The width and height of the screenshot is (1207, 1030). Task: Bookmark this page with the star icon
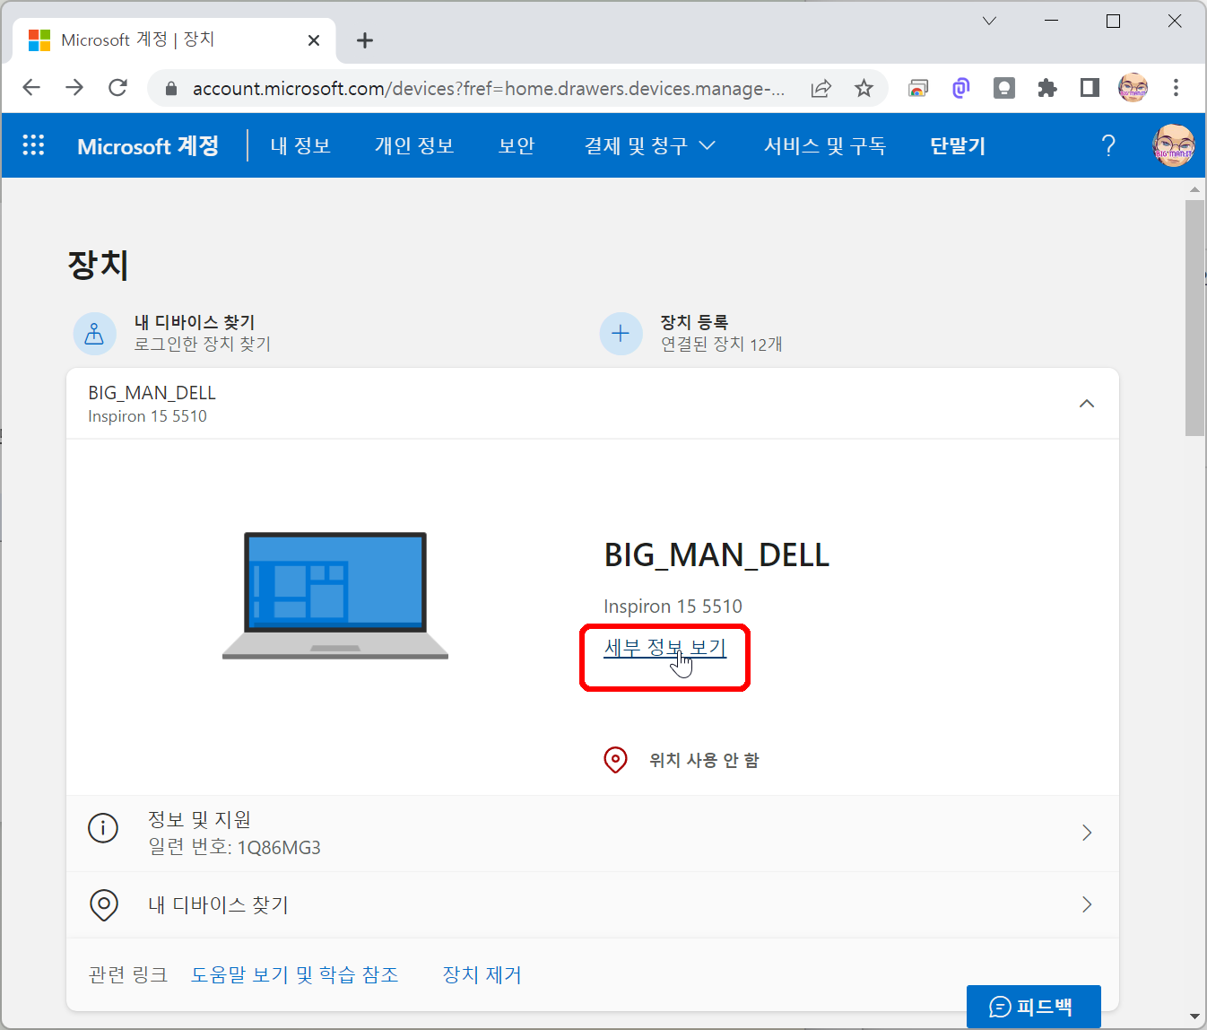click(864, 88)
